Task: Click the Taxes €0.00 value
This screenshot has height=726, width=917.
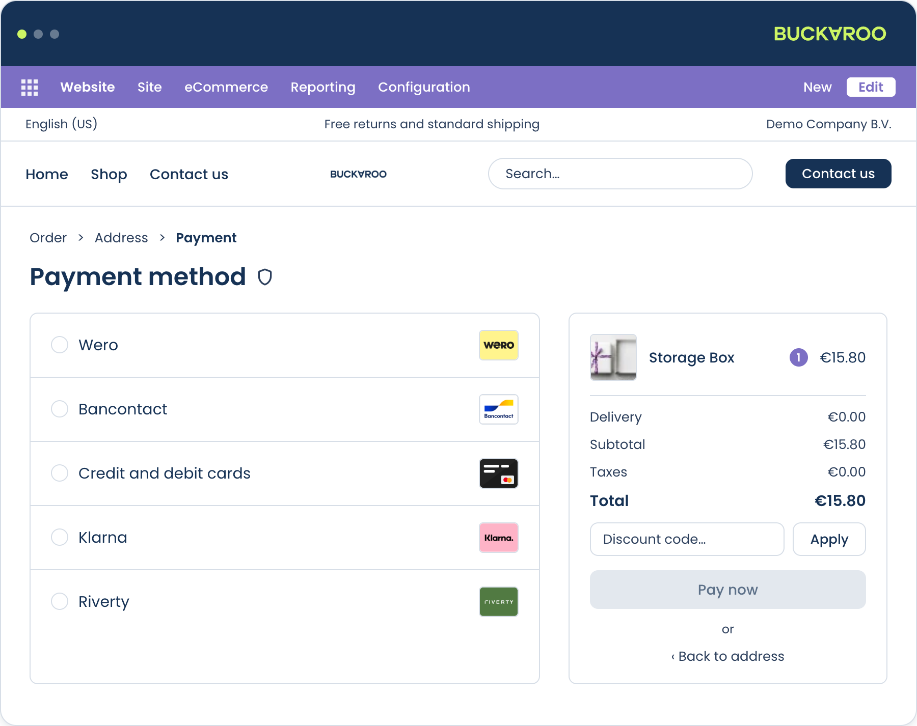Action: (846, 472)
